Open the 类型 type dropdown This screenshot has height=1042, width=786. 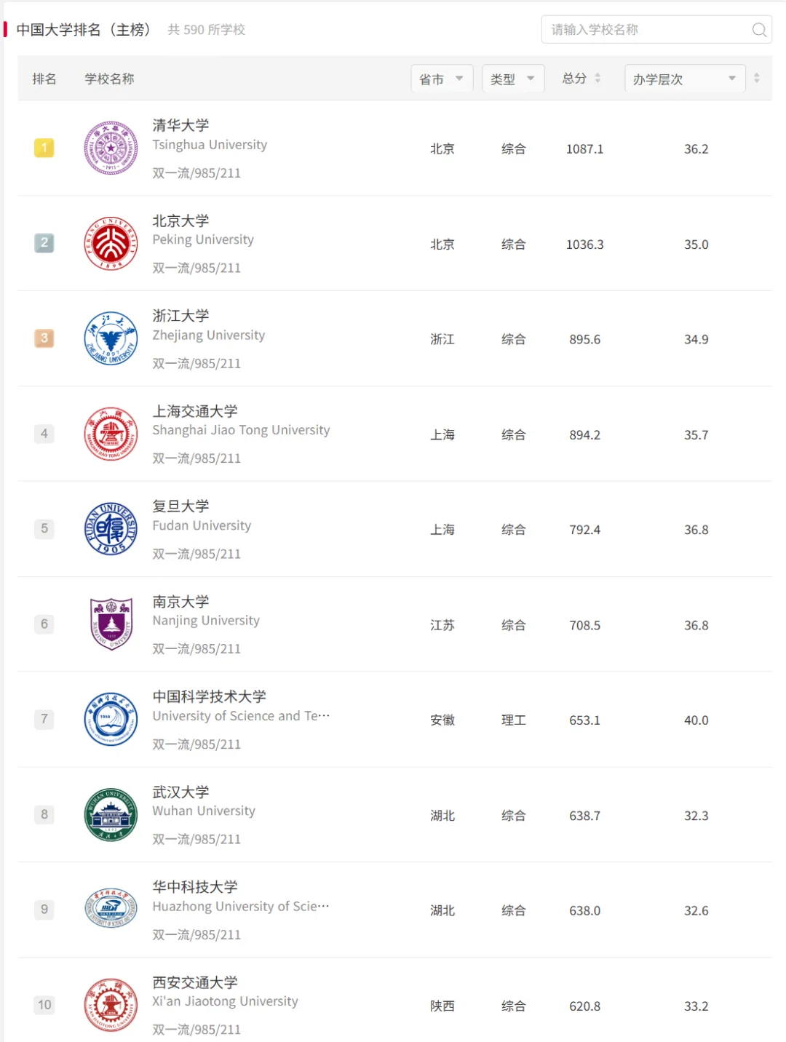(x=513, y=79)
